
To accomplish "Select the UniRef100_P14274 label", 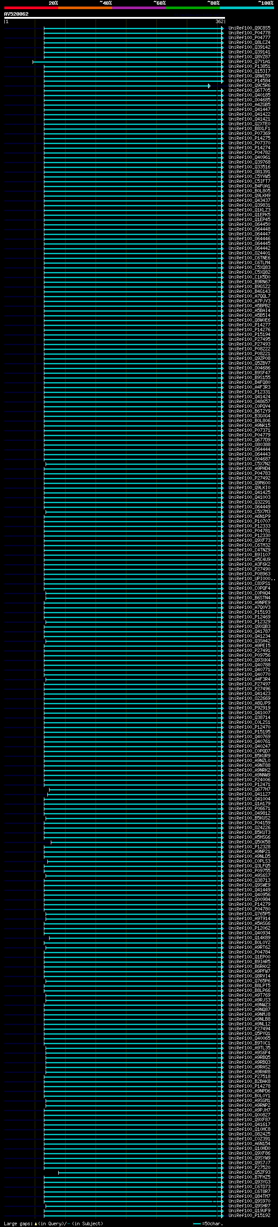I will (x=249, y=148).
